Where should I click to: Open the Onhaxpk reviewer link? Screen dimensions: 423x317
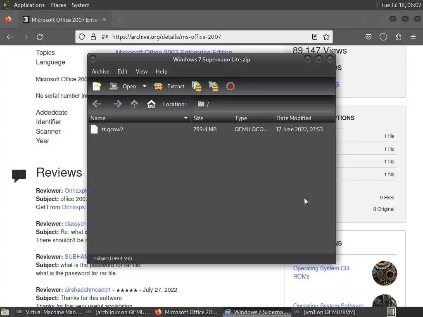coord(76,191)
